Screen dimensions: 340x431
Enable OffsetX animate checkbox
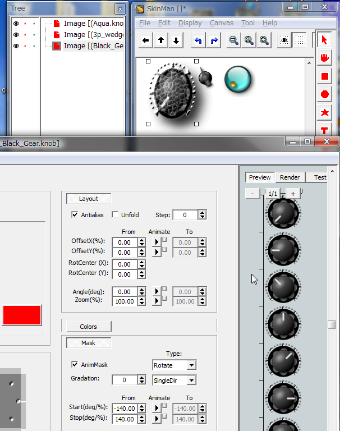(x=164, y=240)
